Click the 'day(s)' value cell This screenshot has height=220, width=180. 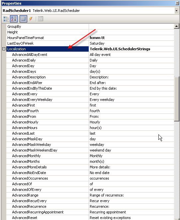[x=132, y=71]
